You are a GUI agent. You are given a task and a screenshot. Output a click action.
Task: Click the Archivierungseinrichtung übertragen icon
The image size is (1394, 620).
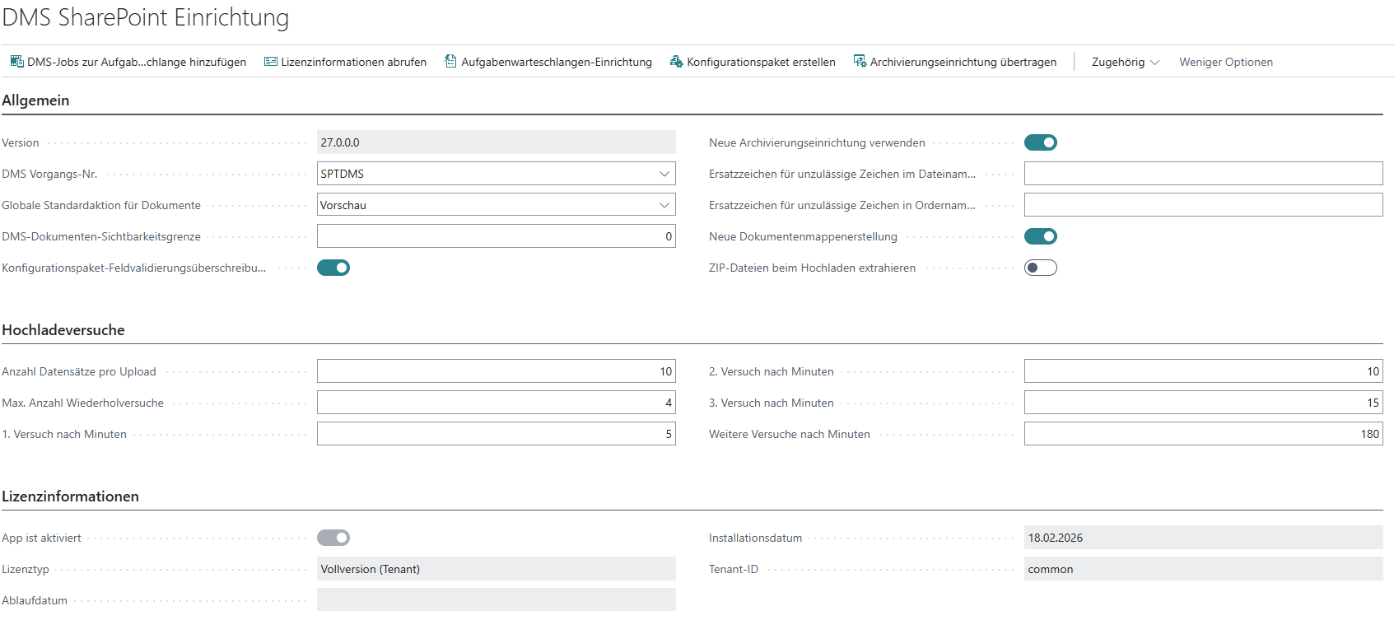click(860, 62)
